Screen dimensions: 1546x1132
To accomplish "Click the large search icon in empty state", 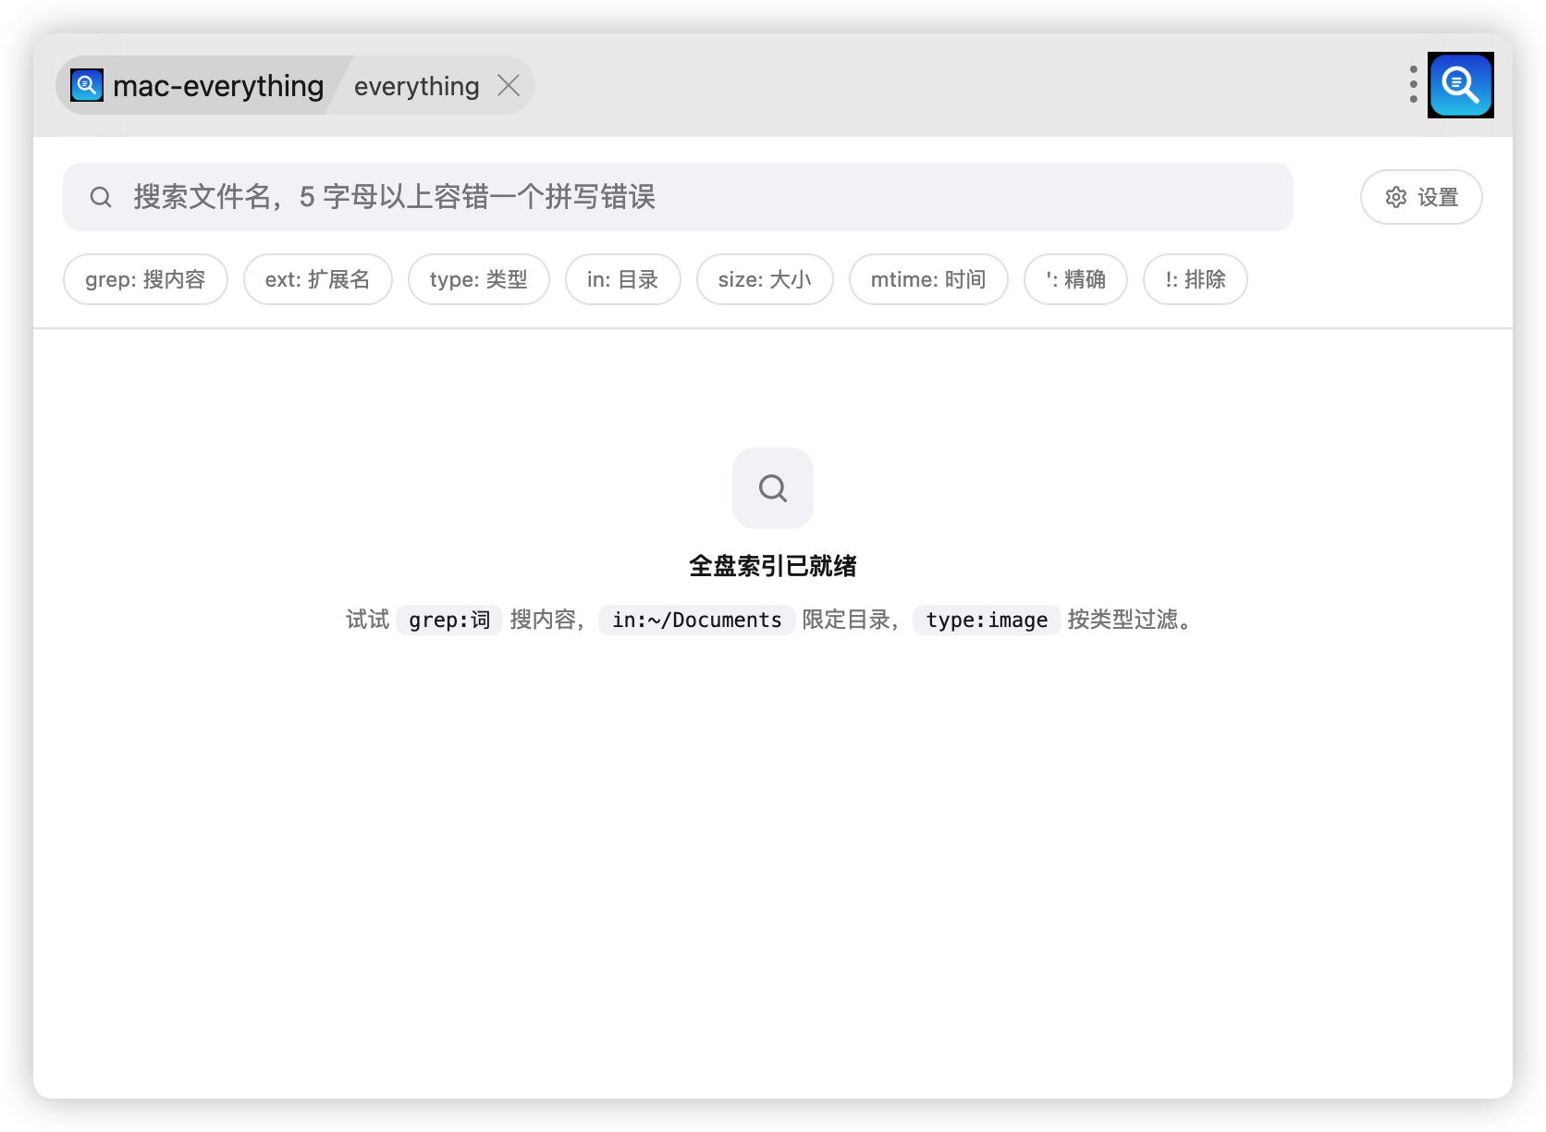I will coord(773,488).
